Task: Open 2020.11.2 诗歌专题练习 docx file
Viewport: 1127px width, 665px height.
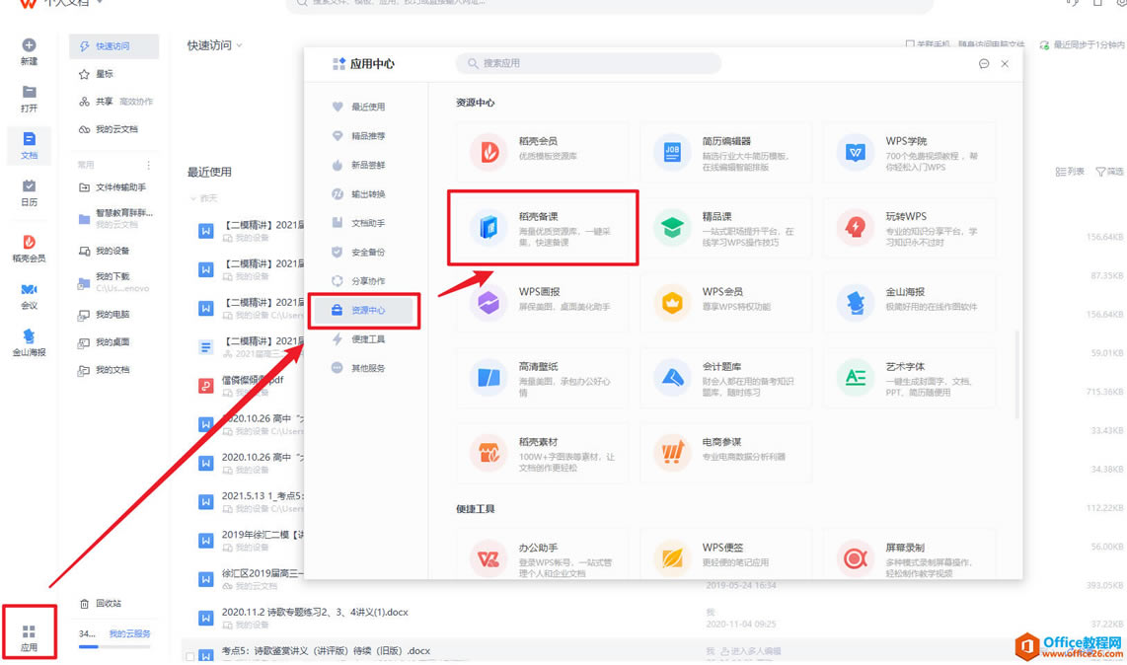Action: [x=314, y=613]
